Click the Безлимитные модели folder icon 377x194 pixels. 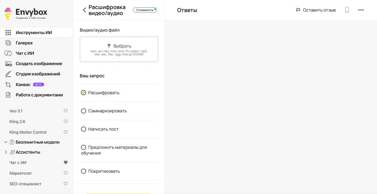pos(12,142)
